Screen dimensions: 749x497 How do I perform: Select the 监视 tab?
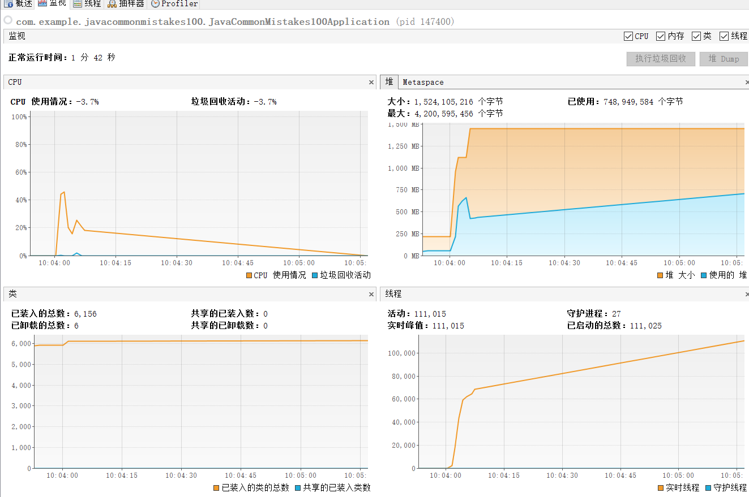52,3
